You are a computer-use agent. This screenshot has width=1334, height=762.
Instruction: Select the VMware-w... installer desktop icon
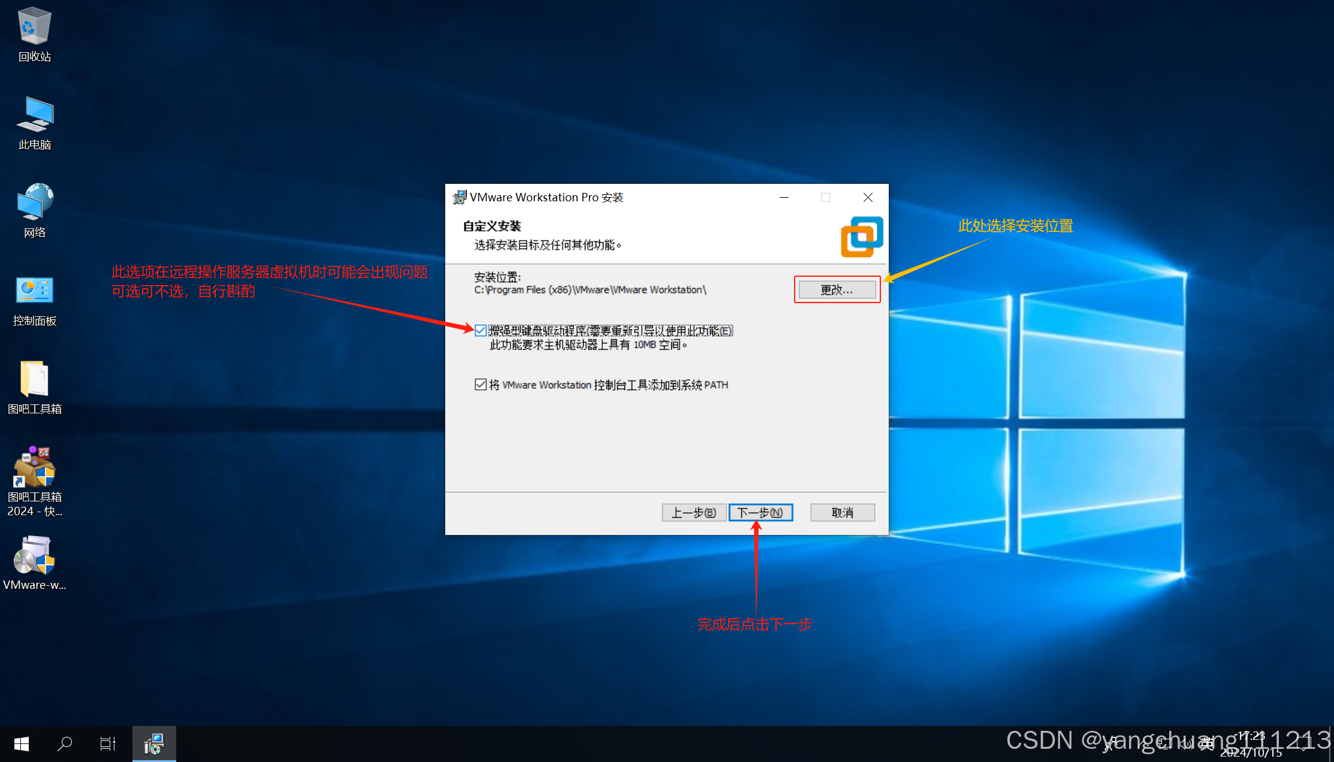point(35,563)
